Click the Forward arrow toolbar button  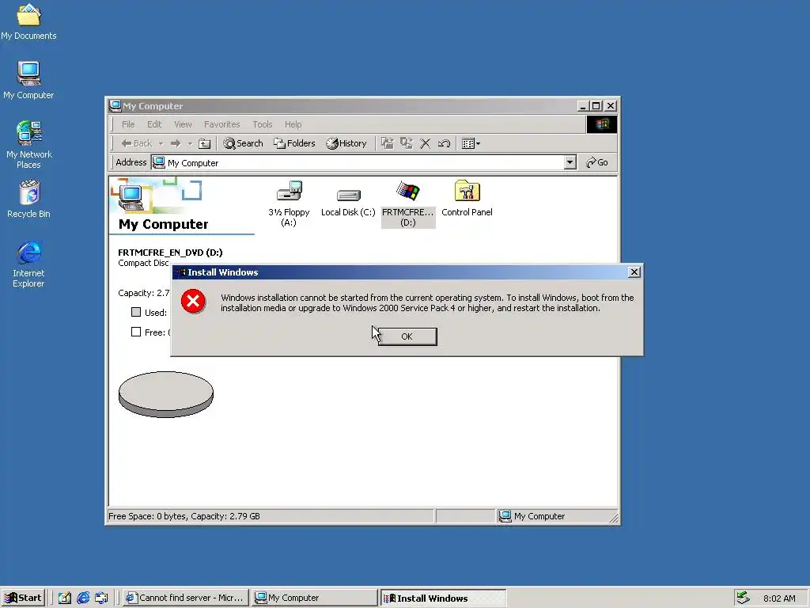tap(176, 143)
